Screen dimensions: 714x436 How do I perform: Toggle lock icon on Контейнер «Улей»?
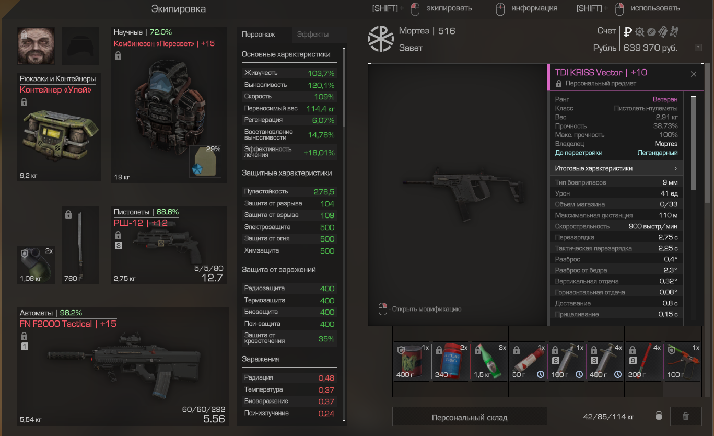[x=24, y=102]
